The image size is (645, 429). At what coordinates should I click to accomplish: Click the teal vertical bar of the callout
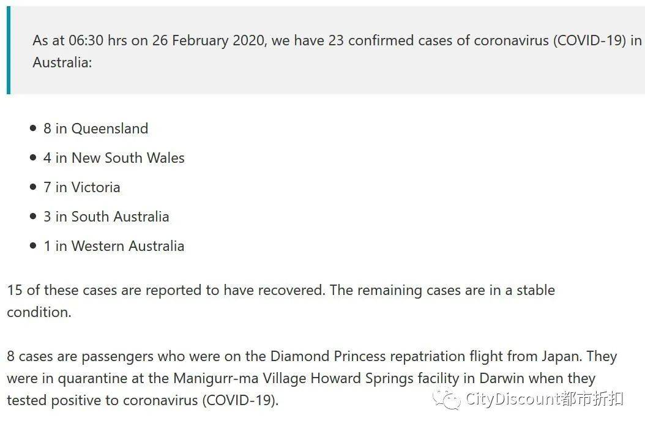click(9, 51)
